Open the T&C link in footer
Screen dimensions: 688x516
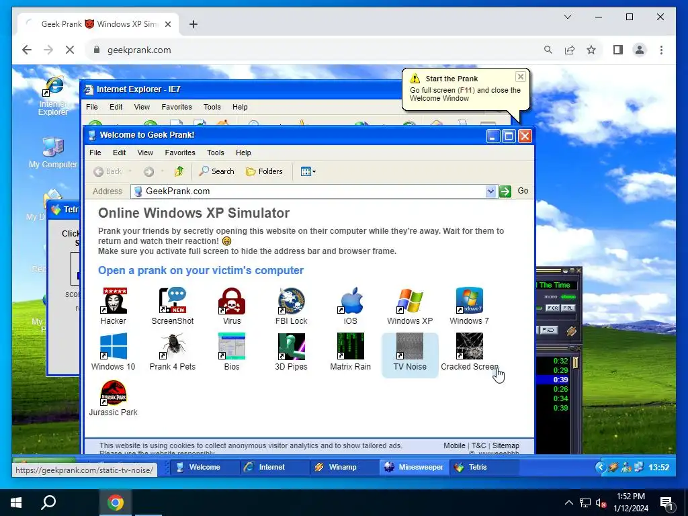point(478,445)
